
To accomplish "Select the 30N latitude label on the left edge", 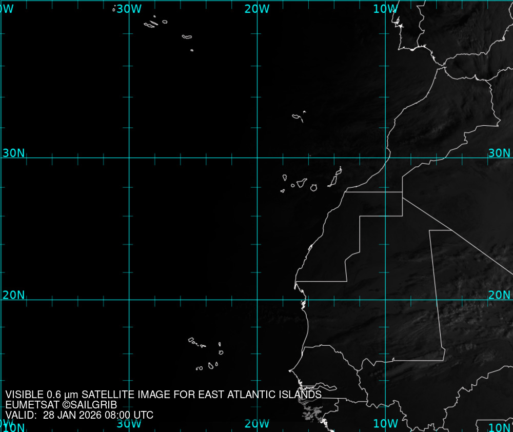I will tap(13, 153).
